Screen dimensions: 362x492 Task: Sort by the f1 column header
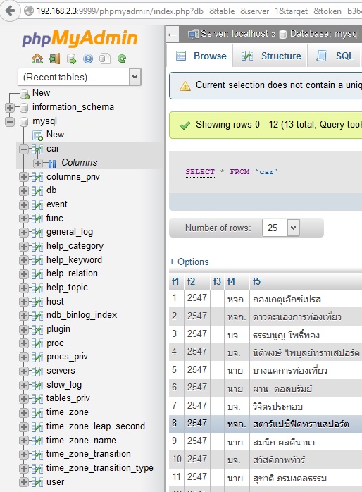[175, 281]
